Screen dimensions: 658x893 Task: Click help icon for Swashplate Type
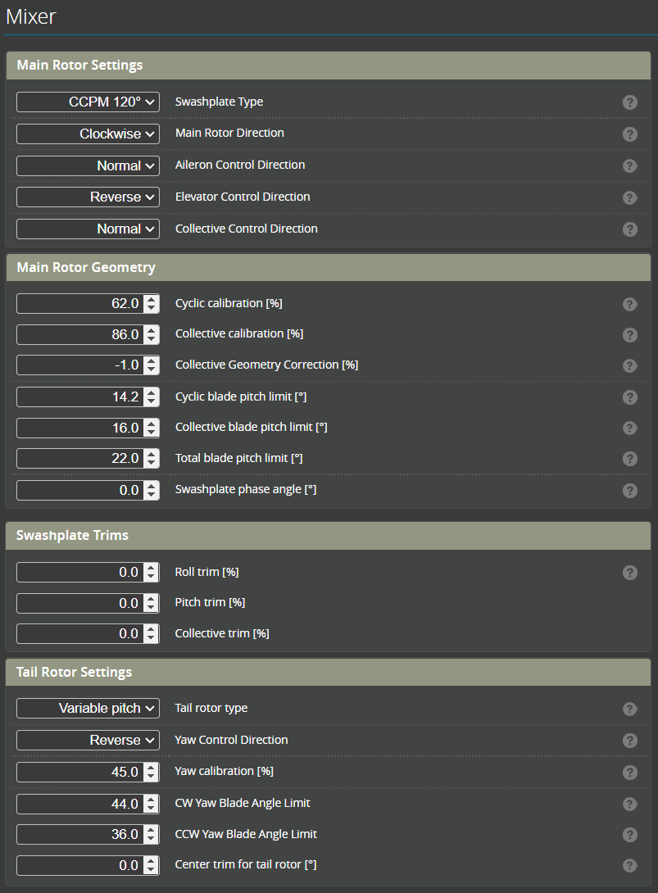629,102
